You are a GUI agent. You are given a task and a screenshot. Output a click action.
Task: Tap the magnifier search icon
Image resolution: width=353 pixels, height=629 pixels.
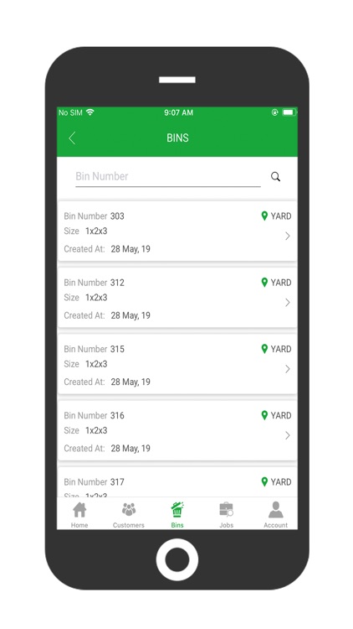coord(275,176)
